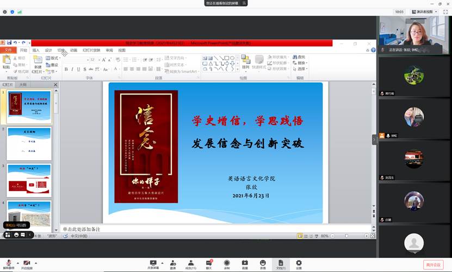Open the meeting settings gear
452x272 pixels.
(299, 263)
